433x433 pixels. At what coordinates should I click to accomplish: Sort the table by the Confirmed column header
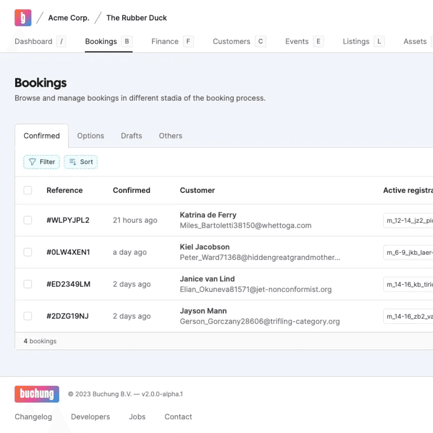tap(131, 190)
